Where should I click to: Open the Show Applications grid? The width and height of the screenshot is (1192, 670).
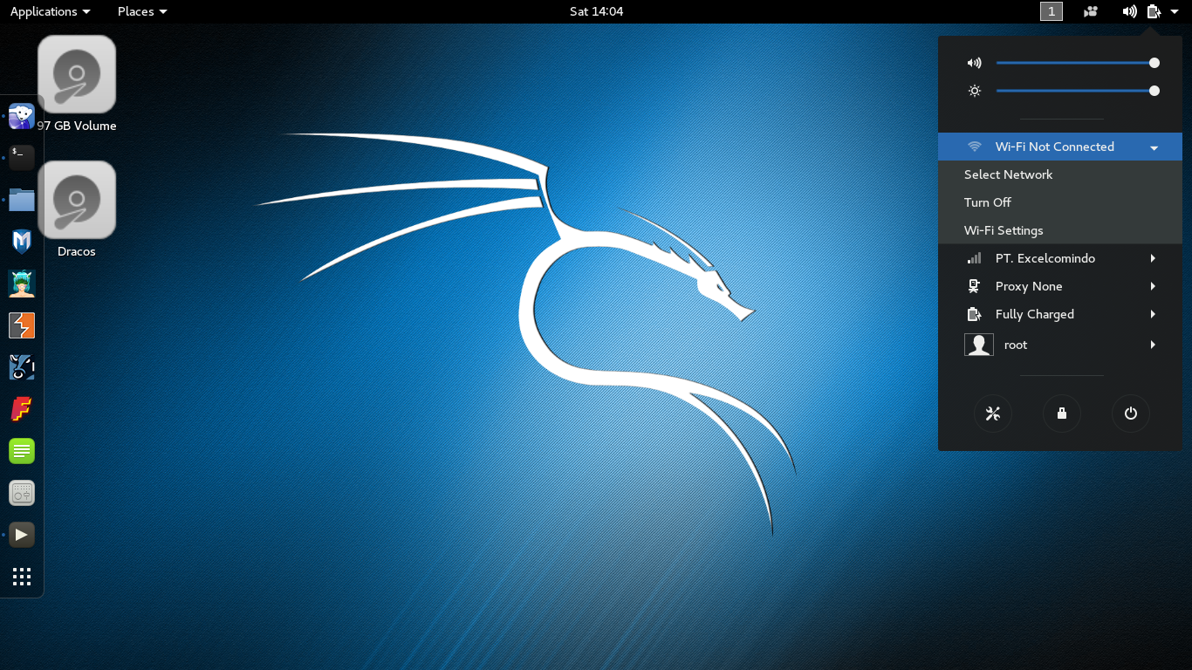pyautogui.click(x=22, y=577)
